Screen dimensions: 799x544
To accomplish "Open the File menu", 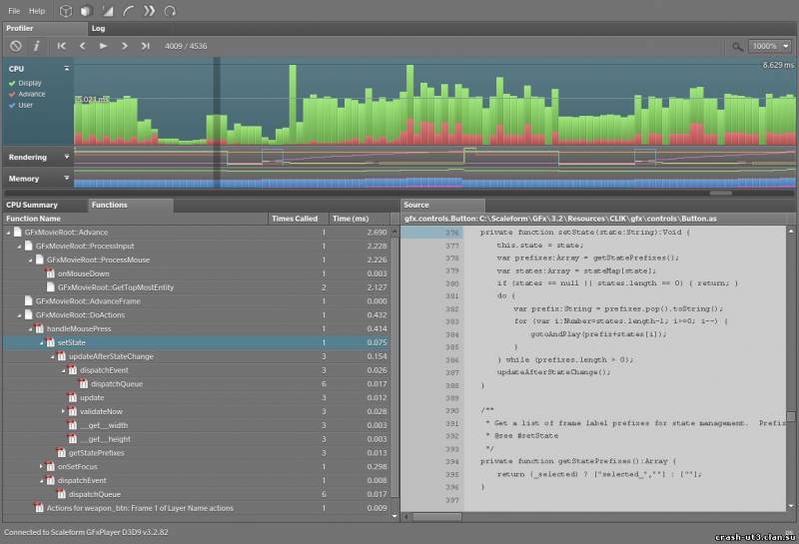I will coord(14,10).
